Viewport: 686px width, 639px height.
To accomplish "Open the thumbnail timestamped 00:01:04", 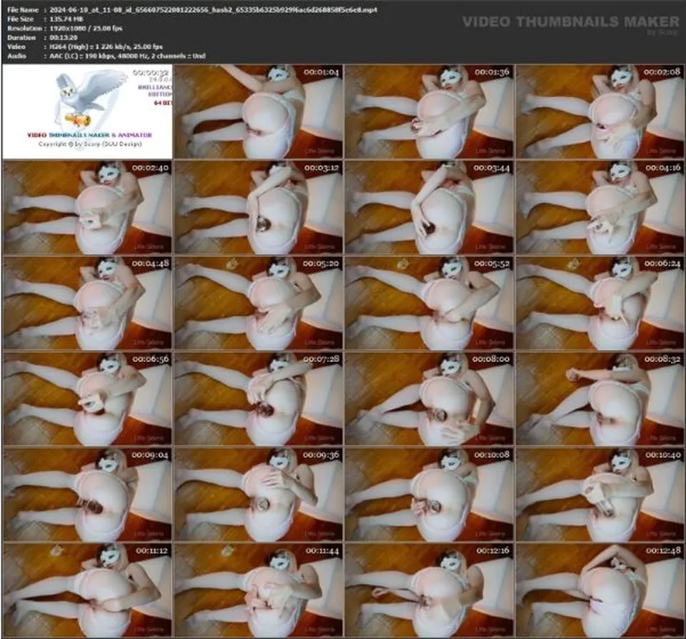I will [x=259, y=111].
